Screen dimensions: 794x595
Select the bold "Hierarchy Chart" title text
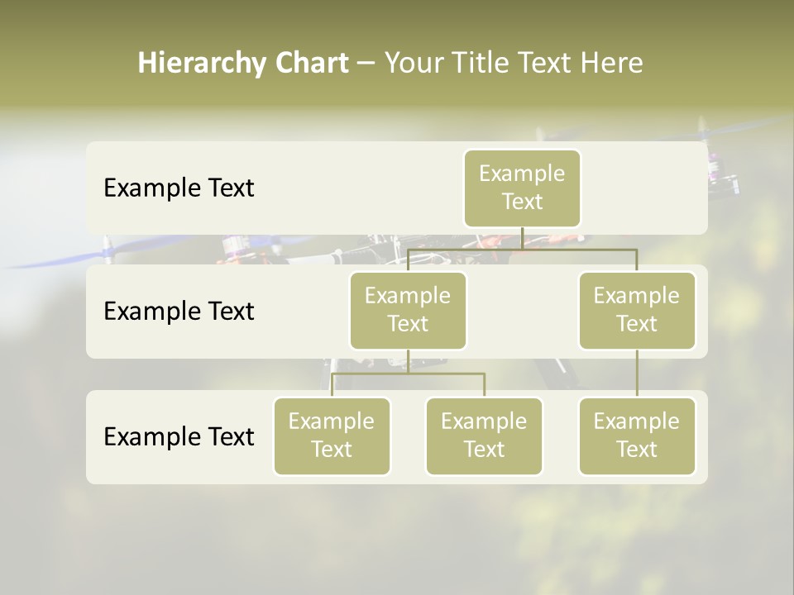(x=242, y=63)
